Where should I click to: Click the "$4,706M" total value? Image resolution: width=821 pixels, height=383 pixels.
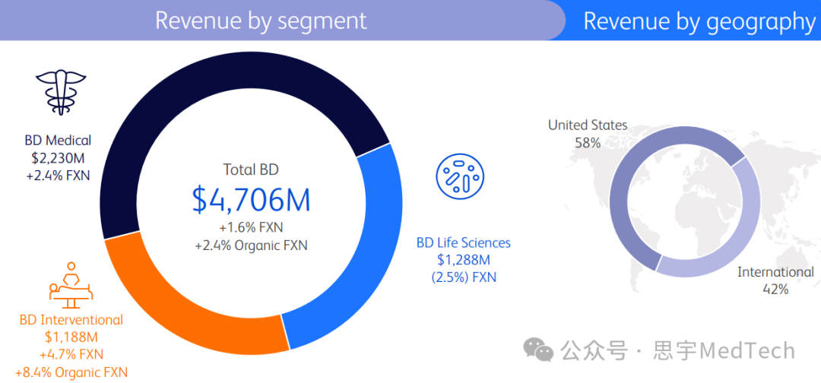pyautogui.click(x=251, y=199)
